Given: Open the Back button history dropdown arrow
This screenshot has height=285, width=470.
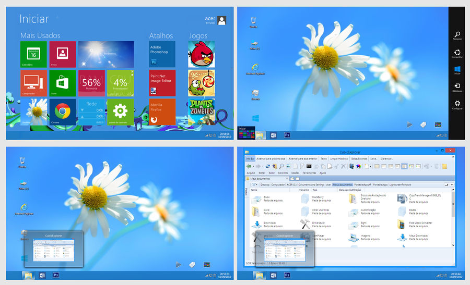Looking at the screenshot, I should coord(253,167).
